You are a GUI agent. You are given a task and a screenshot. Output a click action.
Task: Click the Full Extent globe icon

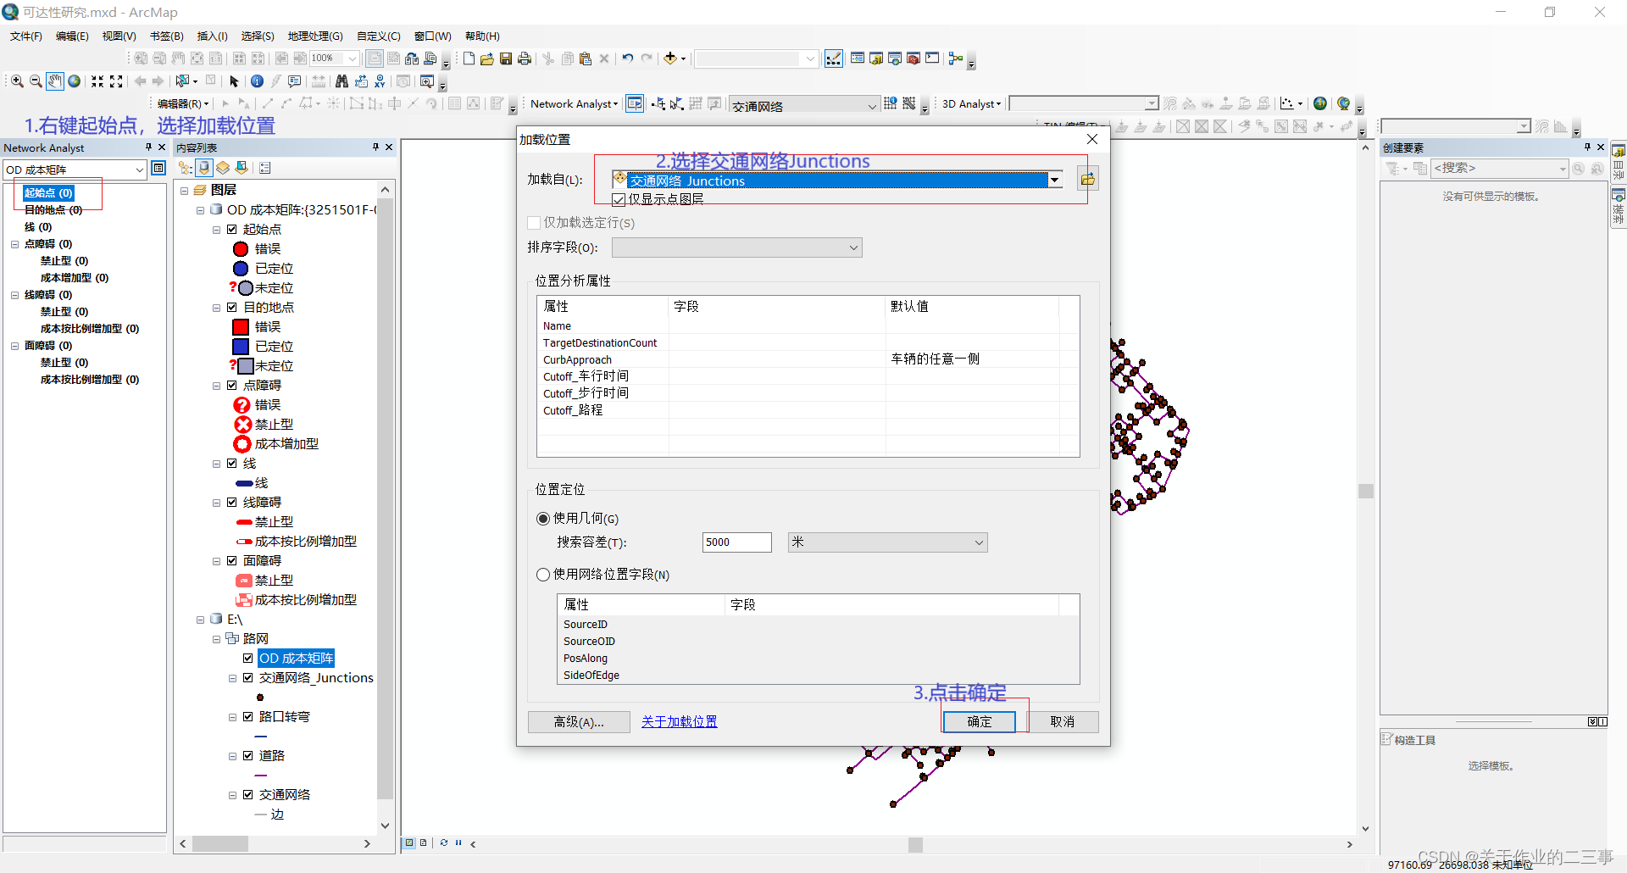[75, 81]
